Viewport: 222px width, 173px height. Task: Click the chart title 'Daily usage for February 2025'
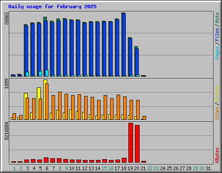pyautogui.click(x=52, y=6)
